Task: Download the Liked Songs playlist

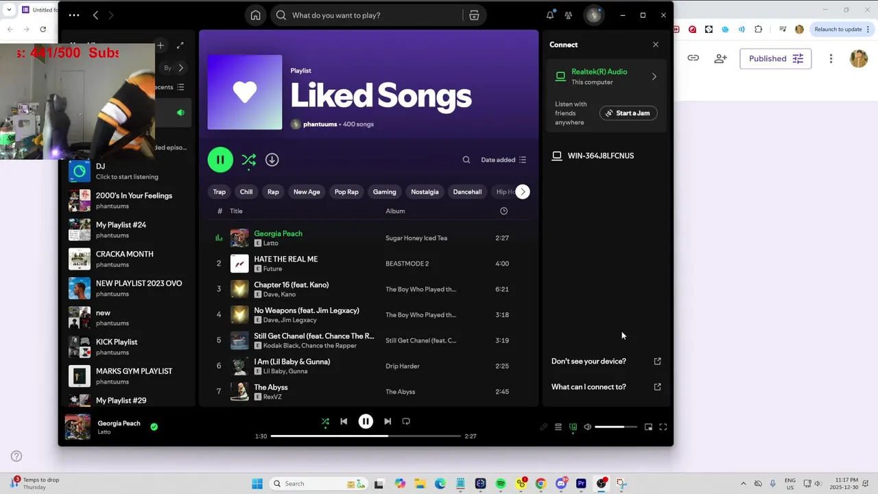Action: 272,160
